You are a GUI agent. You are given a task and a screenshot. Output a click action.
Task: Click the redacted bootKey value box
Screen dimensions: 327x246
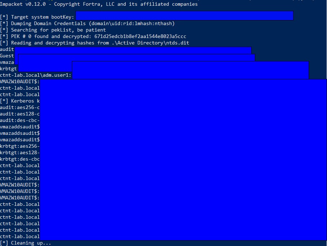tap(184, 16)
